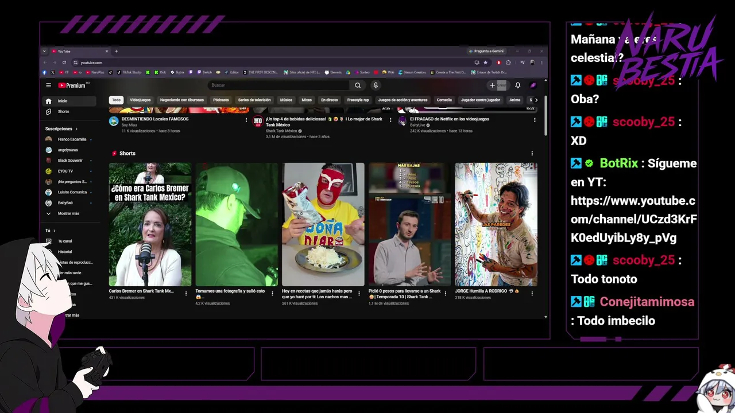Click the search magnifier button
This screenshot has width=735, height=413.
pos(358,85)
